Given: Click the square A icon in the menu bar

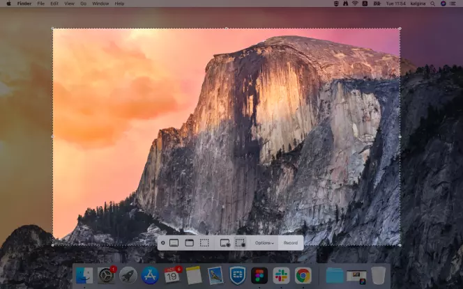Looking at the screenshot, I should [365, 3].
